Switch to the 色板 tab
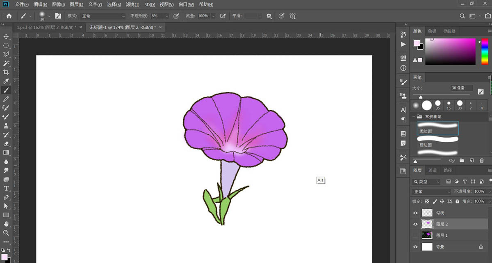This screenshot has width=492, height=263. pos(432,31)
